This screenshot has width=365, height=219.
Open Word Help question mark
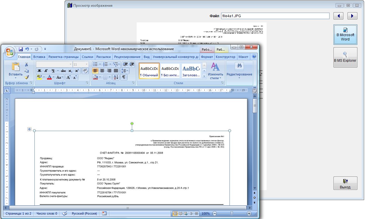coord(254,56)
